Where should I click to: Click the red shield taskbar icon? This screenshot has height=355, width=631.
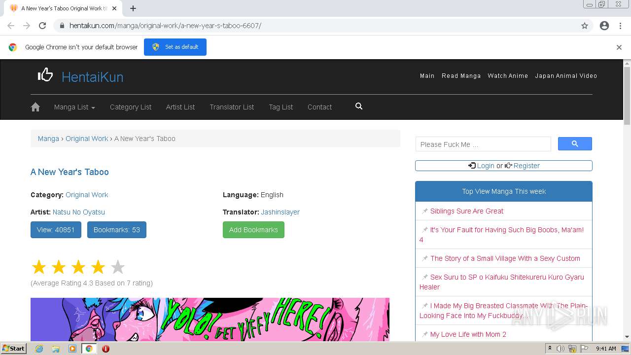[105, 349]
